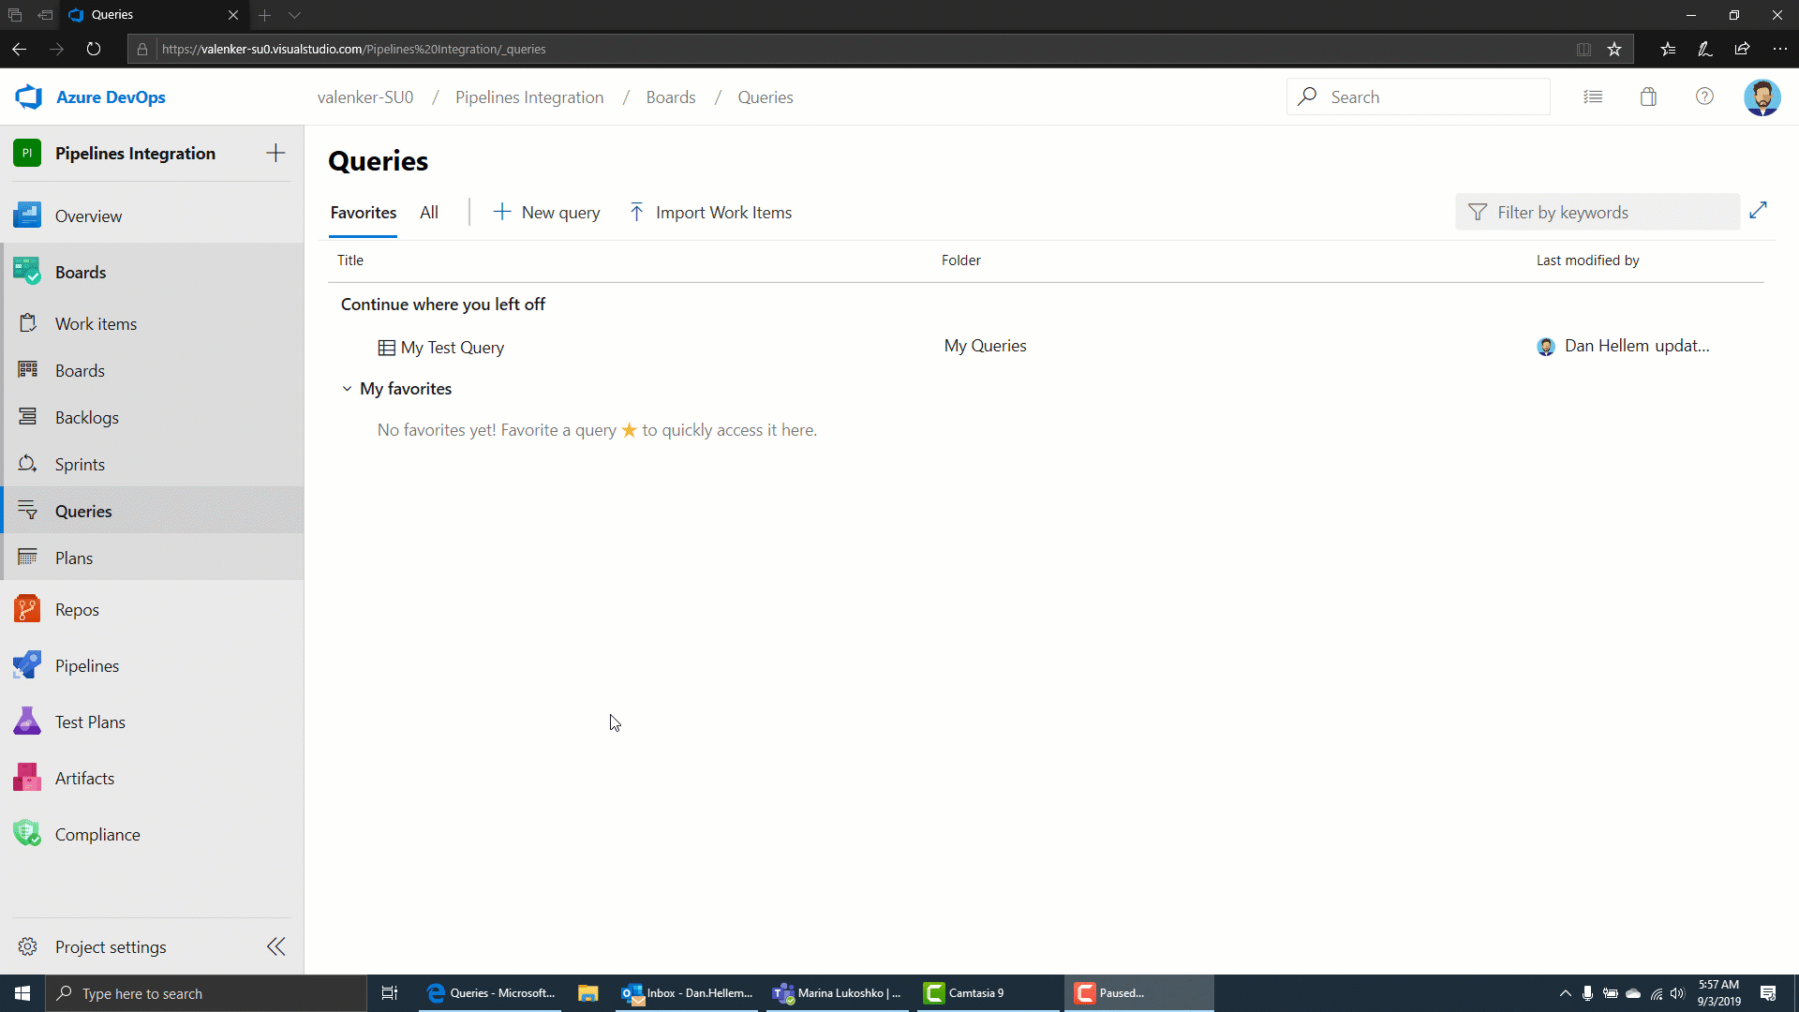Open Compliance in left sidebar
Image resolution: width=1799 pixels, height=1012 pixels.
[x=97, y=835]
